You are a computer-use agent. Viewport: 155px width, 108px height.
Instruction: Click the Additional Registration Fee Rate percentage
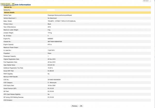click(50, 68)
